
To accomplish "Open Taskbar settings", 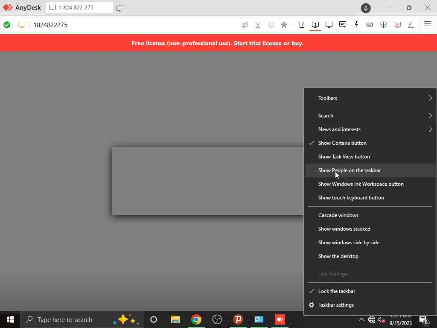I will pos(370,305).
